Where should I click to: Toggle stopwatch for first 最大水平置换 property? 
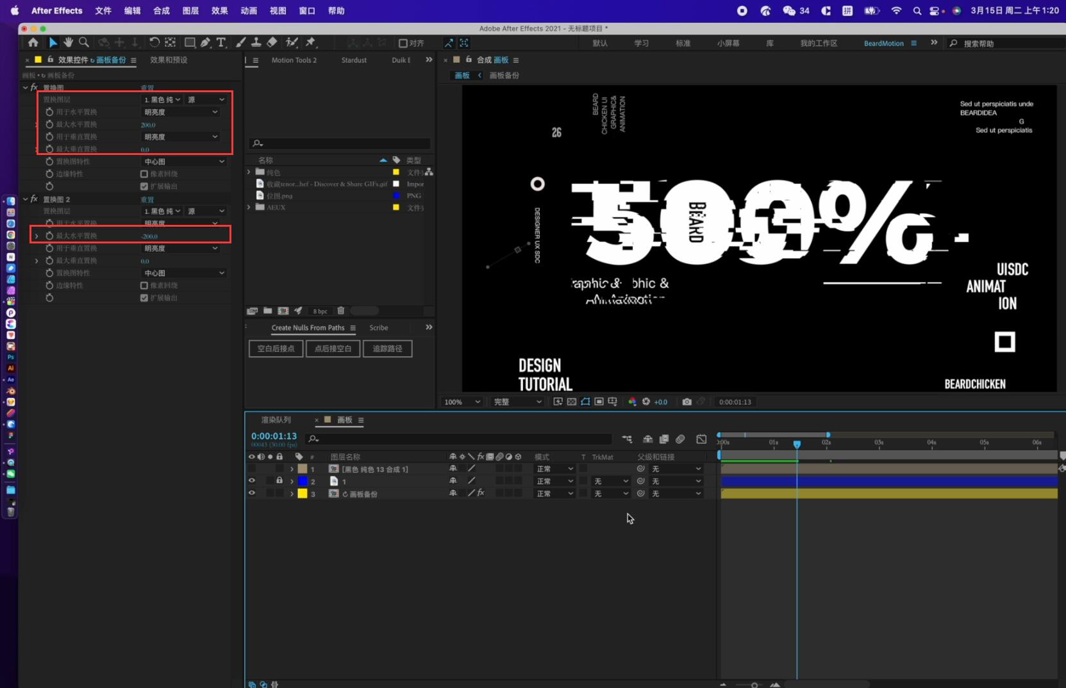(x=49, y=124)
